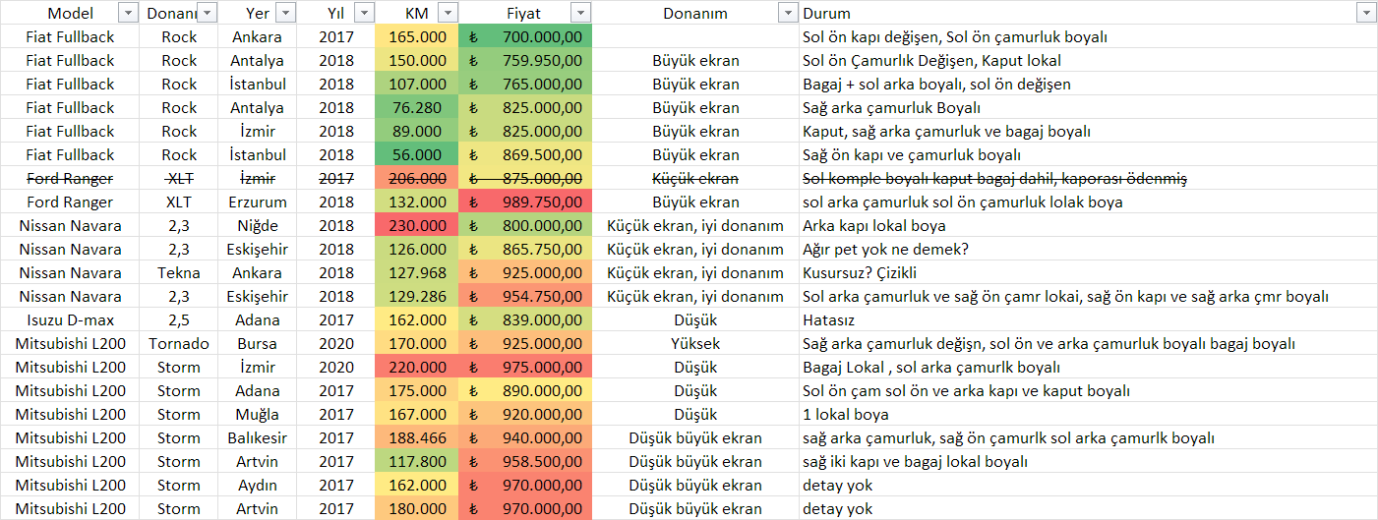Viewport: 1378px width, 520px height.
Task: Select the price cell 759.950,00
Action: pos(525,60)
